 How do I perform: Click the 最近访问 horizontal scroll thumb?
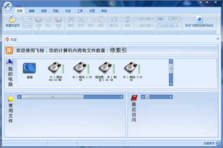point(147,97)
